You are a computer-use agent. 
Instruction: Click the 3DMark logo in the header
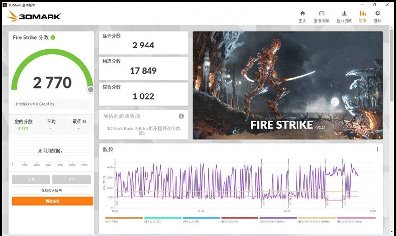coord(34,16)
